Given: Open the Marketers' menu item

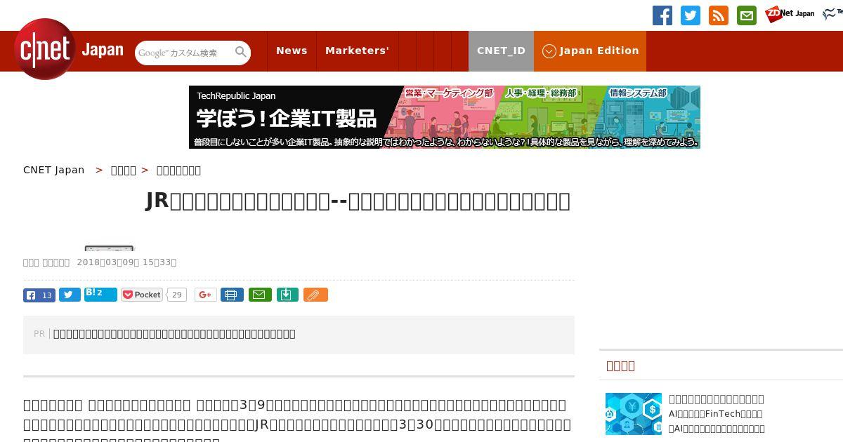Looking at the screenshot, I should (357, 51).
